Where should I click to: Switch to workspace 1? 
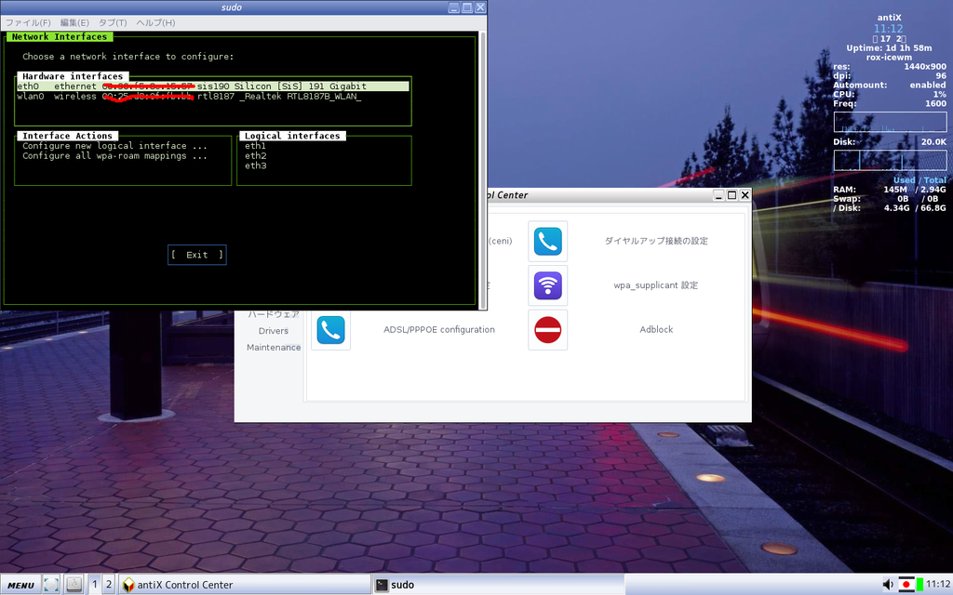(94, 584)
